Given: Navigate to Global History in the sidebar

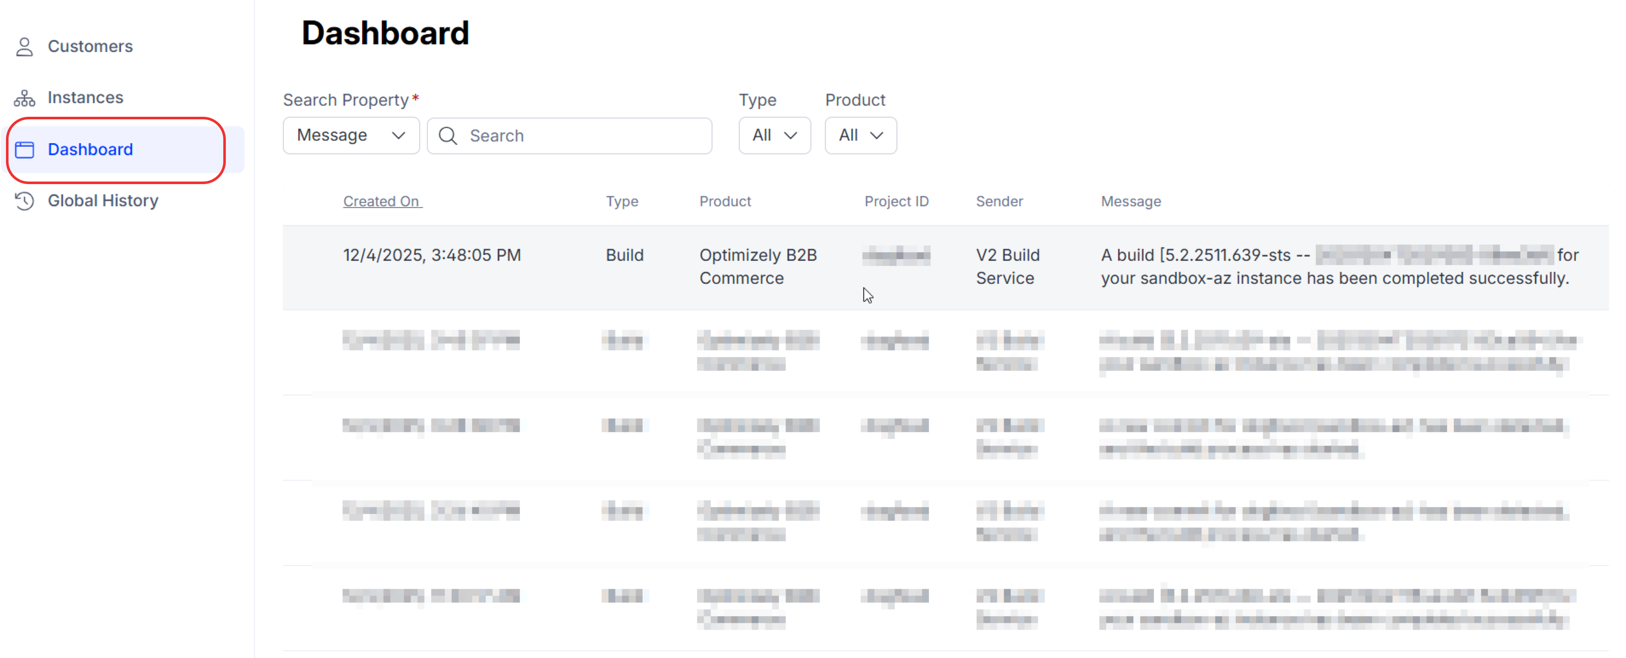Looking at the screenshot, I should (103, 201).
